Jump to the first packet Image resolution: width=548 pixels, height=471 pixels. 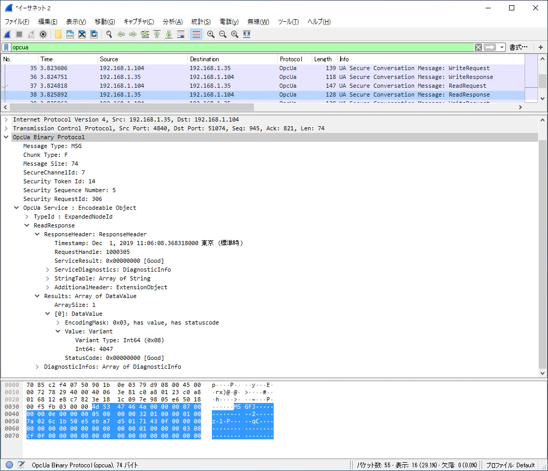[x=157, y=34]
